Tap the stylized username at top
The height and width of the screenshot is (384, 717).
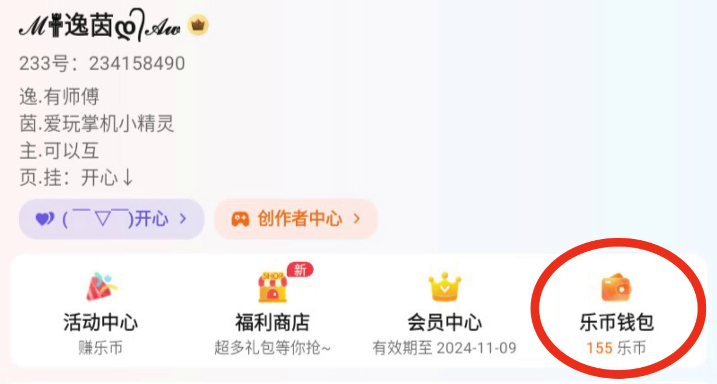click(100, 25)
